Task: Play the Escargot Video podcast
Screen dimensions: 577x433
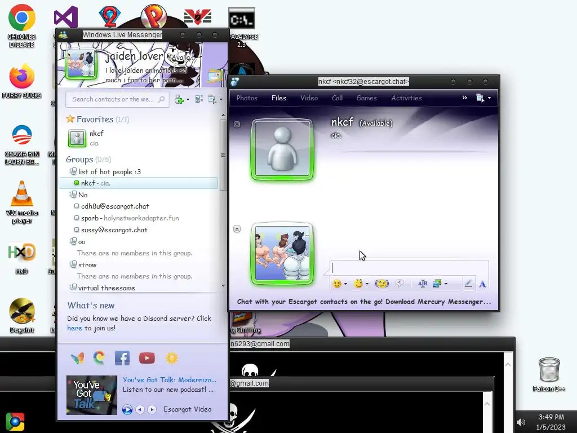Action: point(127,409)
